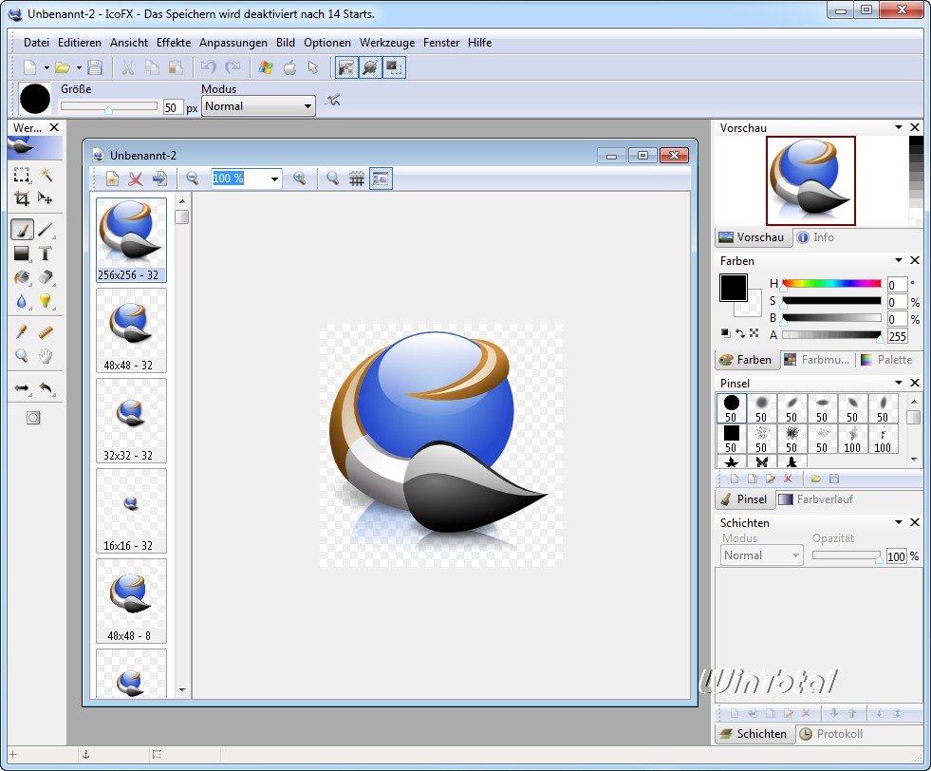Viewport: 931px width, 771px height.
Task: Toggle airbrush icon next to Modus
Action: point(332,101)
